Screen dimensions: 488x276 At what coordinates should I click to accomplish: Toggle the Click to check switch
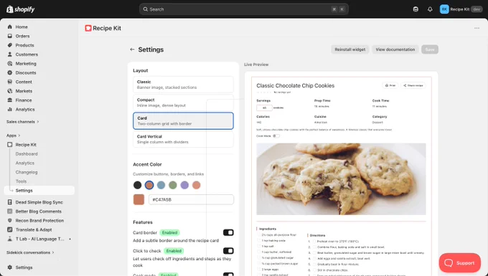tap(228, 251)
